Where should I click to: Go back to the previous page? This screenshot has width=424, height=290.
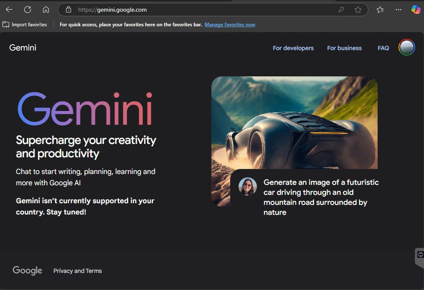coord(9,10)
